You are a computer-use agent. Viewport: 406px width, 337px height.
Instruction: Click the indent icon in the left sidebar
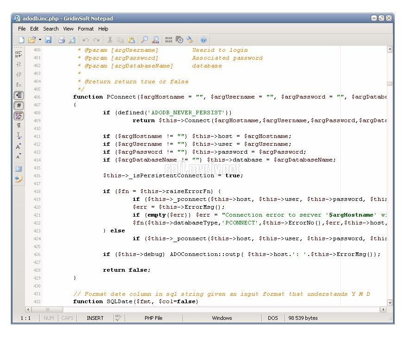tap(19, 64)
